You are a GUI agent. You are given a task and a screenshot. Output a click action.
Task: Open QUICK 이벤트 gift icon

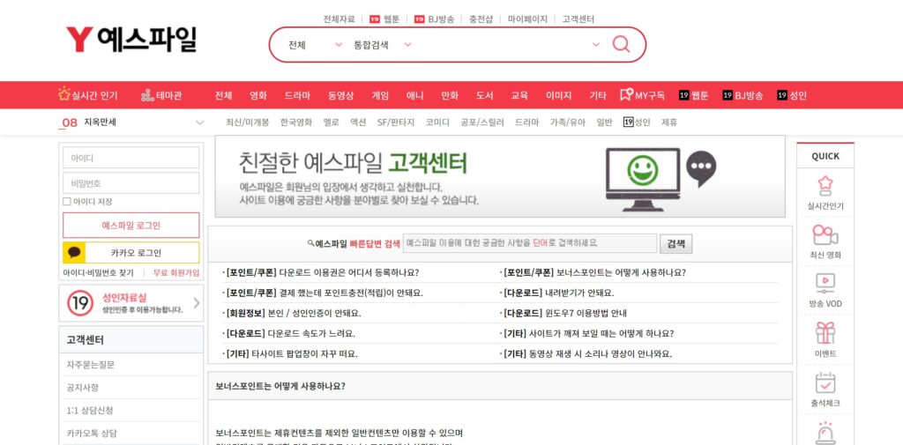pyautogui.click(x=825, y=333)
